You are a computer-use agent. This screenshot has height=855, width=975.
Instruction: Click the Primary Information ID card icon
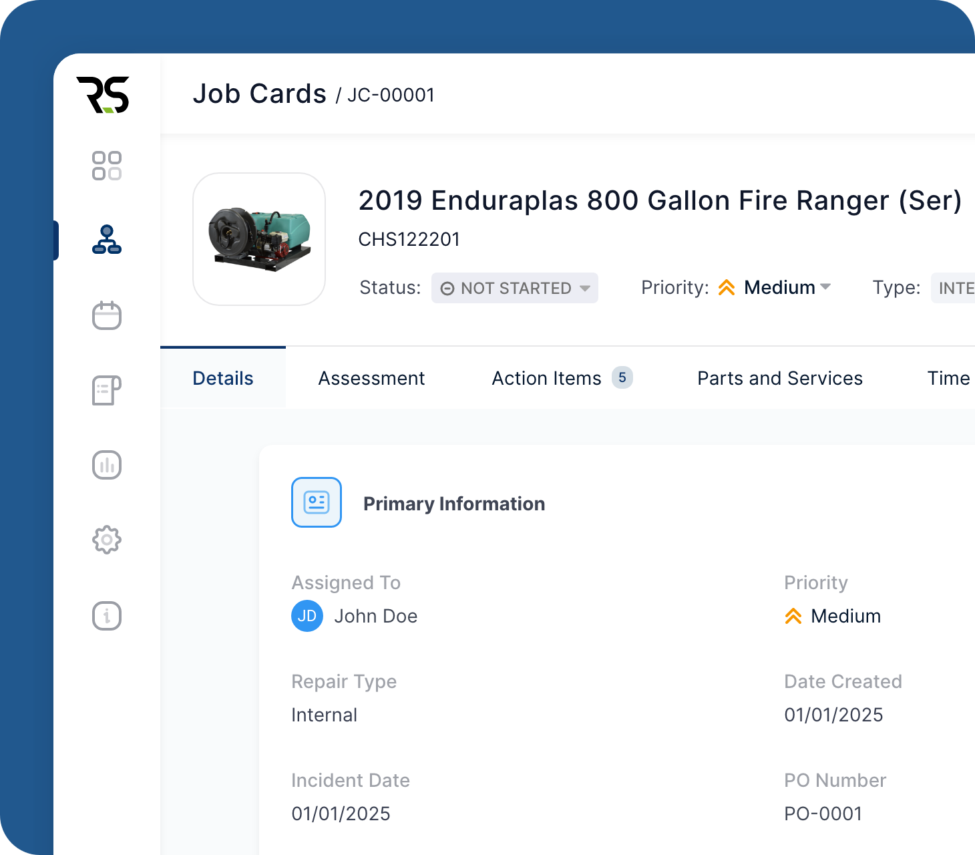(x=317, y=502)
